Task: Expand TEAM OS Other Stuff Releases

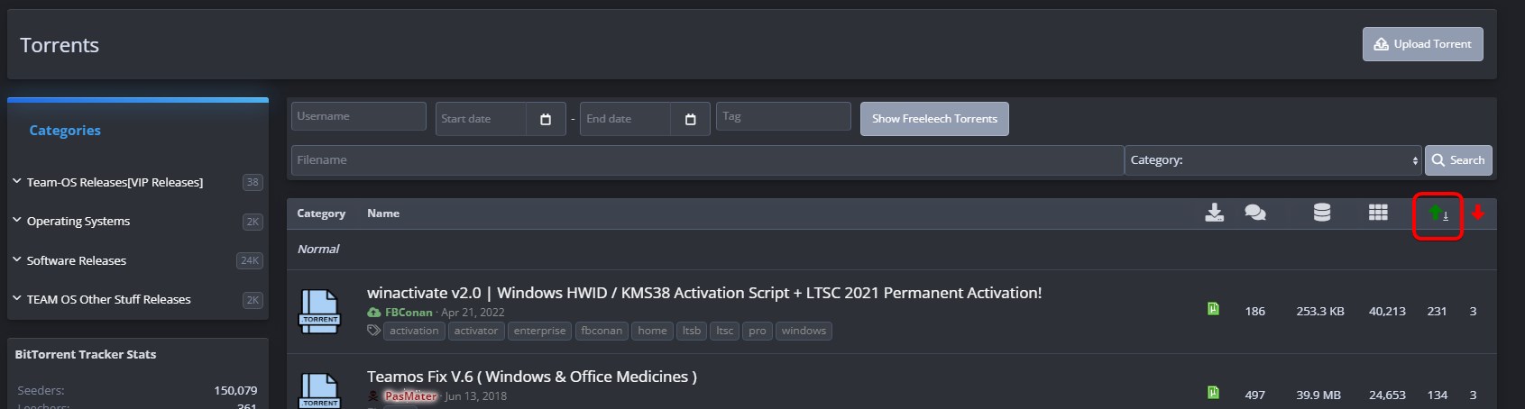Action: point(16,298)
